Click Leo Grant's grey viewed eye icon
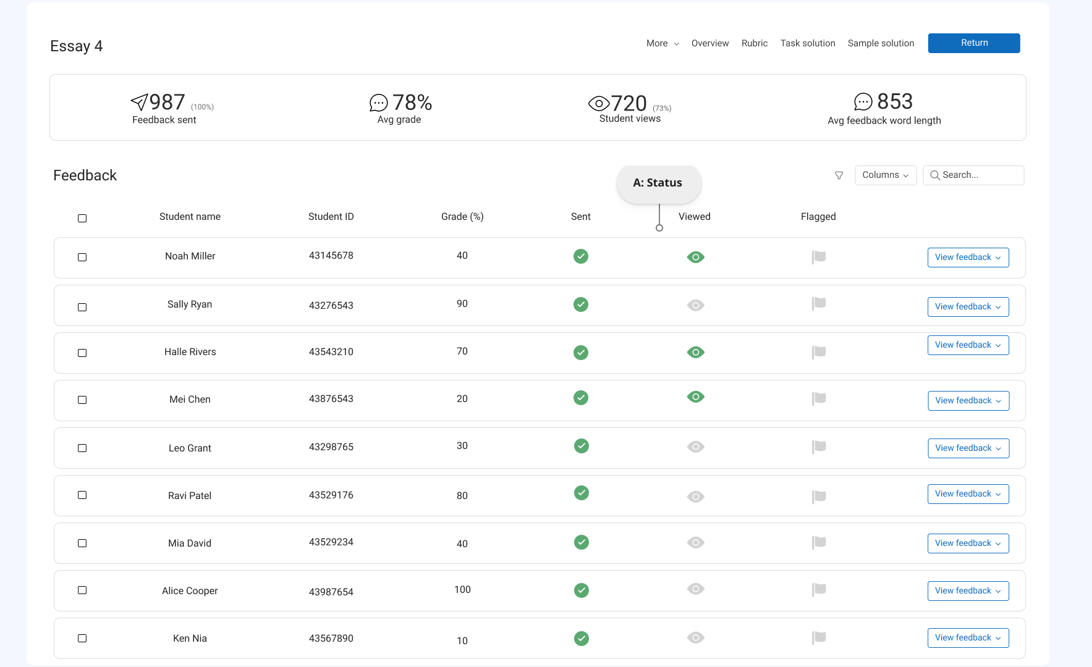This screenshot has height=667, width=1092. (696, 447)
